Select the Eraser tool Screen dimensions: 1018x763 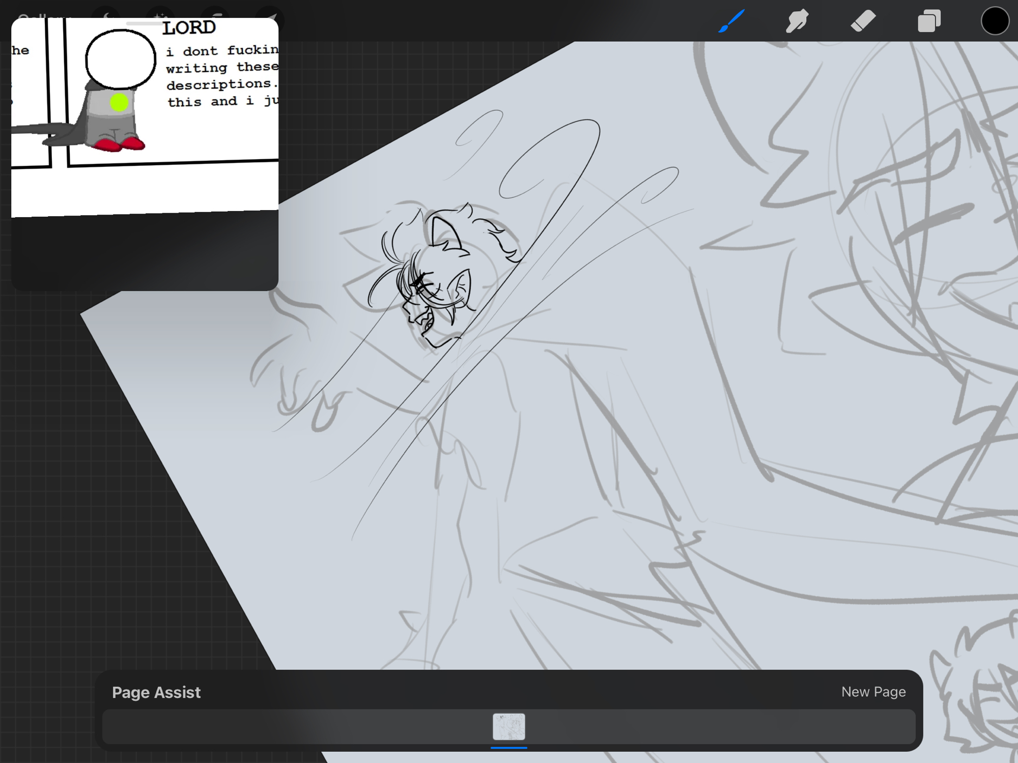863,21
